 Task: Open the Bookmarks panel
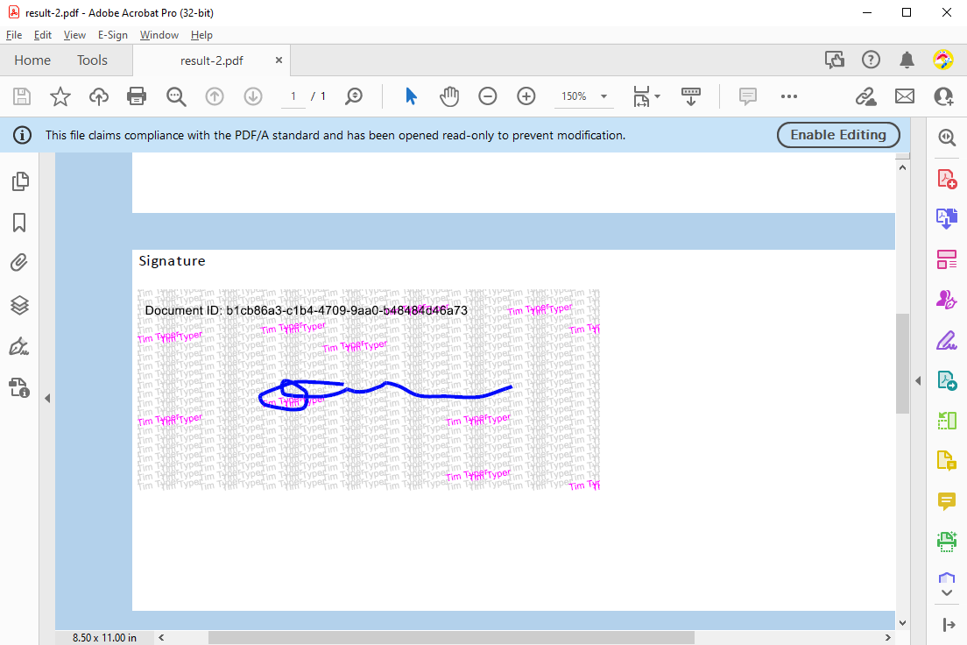[20, 223]
